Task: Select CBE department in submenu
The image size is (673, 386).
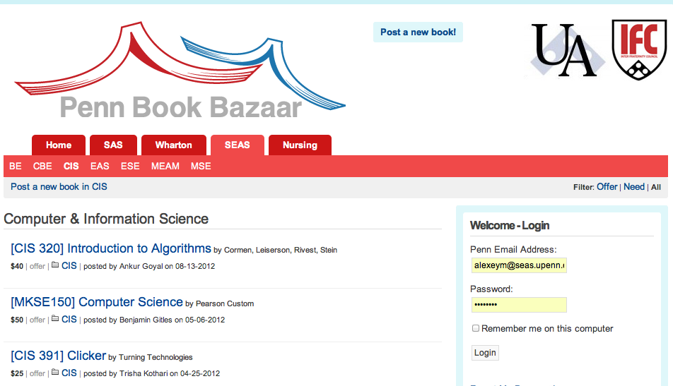Action: [x=42, y=167]
